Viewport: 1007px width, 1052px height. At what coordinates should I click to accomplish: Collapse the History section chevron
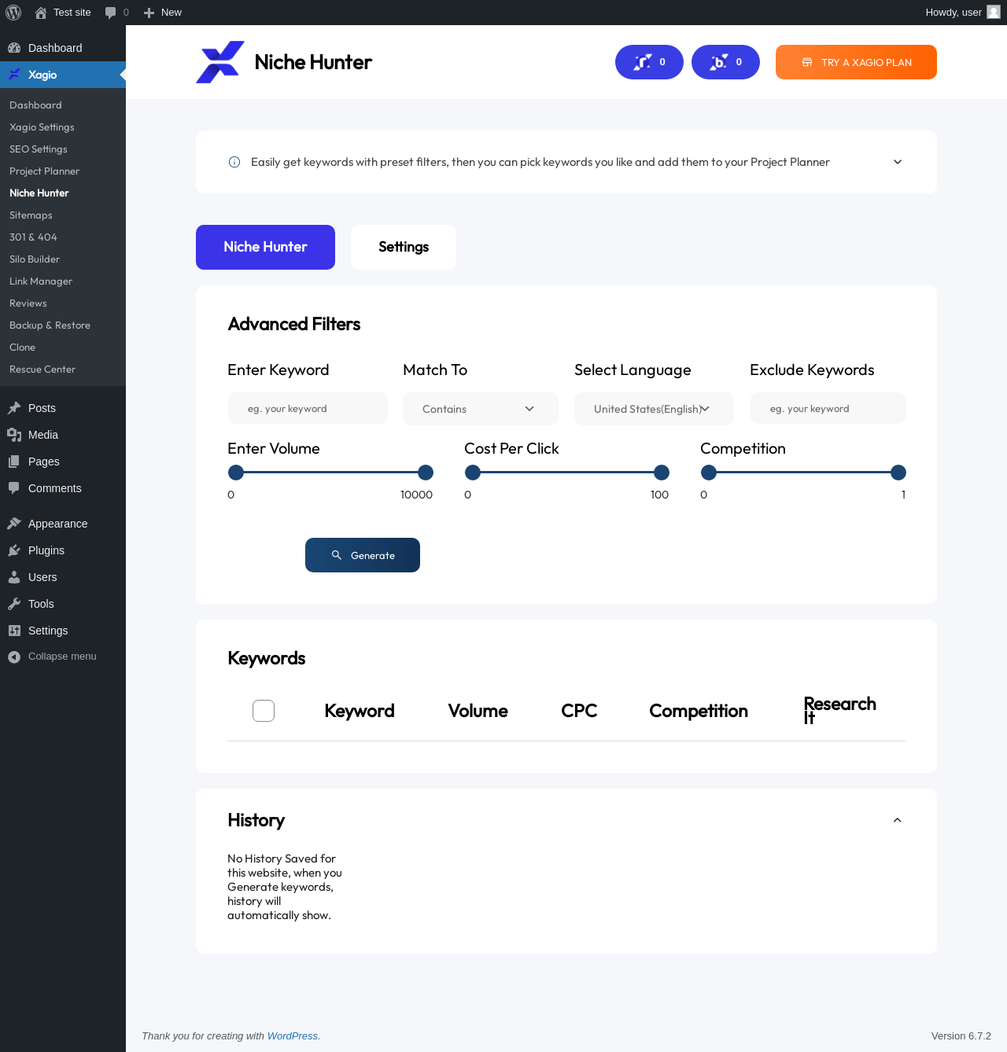pyautogui.click(x=898, y=820)
